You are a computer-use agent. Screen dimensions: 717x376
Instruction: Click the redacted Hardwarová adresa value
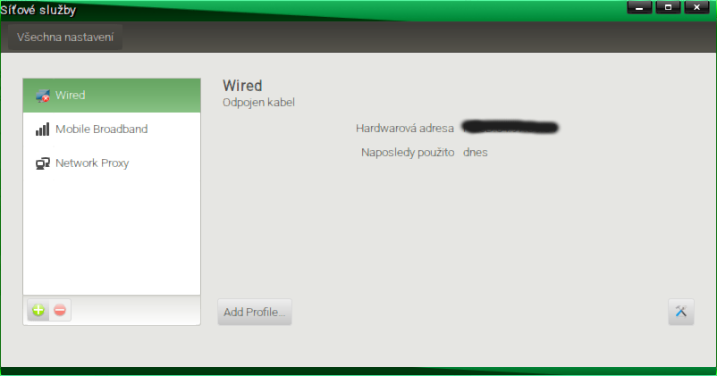click(510, 127)
